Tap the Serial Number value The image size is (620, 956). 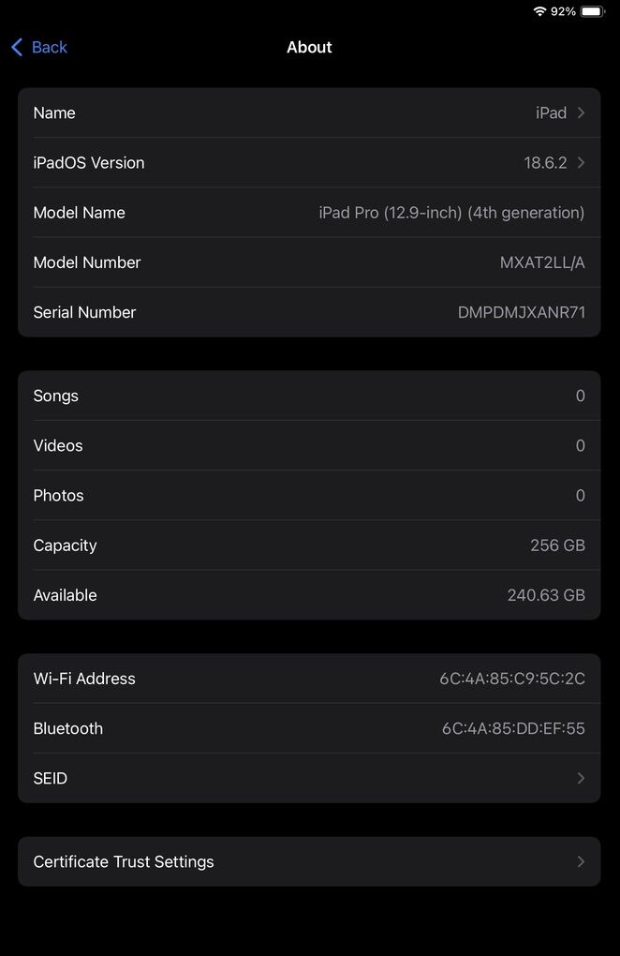tap(521, 313)
